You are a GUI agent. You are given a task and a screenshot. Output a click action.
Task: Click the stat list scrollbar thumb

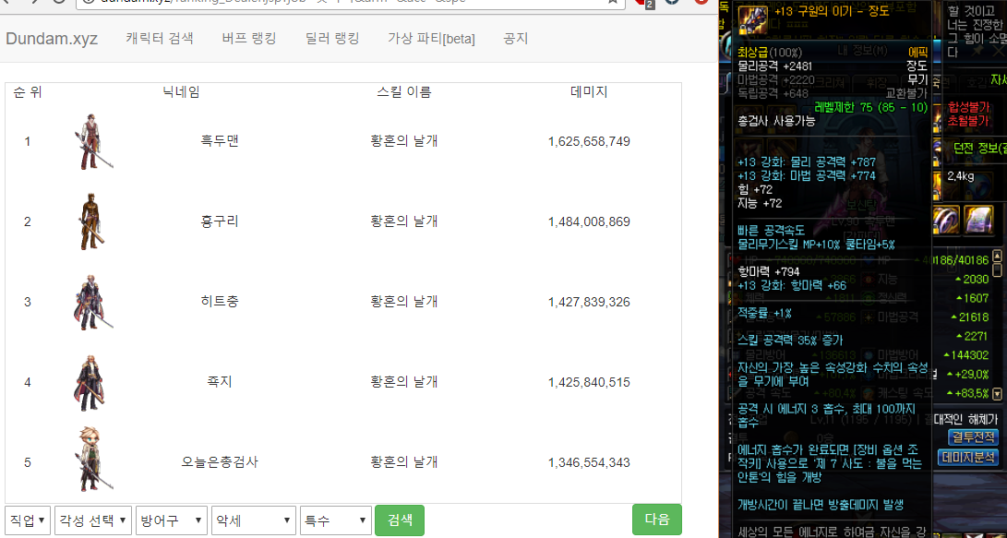coord(997,269)
